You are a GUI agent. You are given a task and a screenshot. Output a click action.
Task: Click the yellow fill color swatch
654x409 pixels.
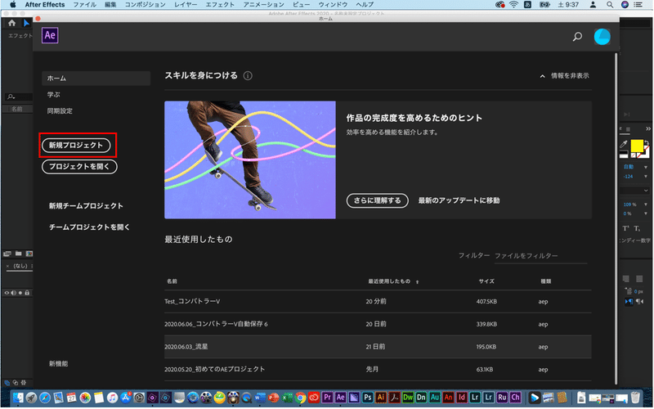click(x=637, y=146)
